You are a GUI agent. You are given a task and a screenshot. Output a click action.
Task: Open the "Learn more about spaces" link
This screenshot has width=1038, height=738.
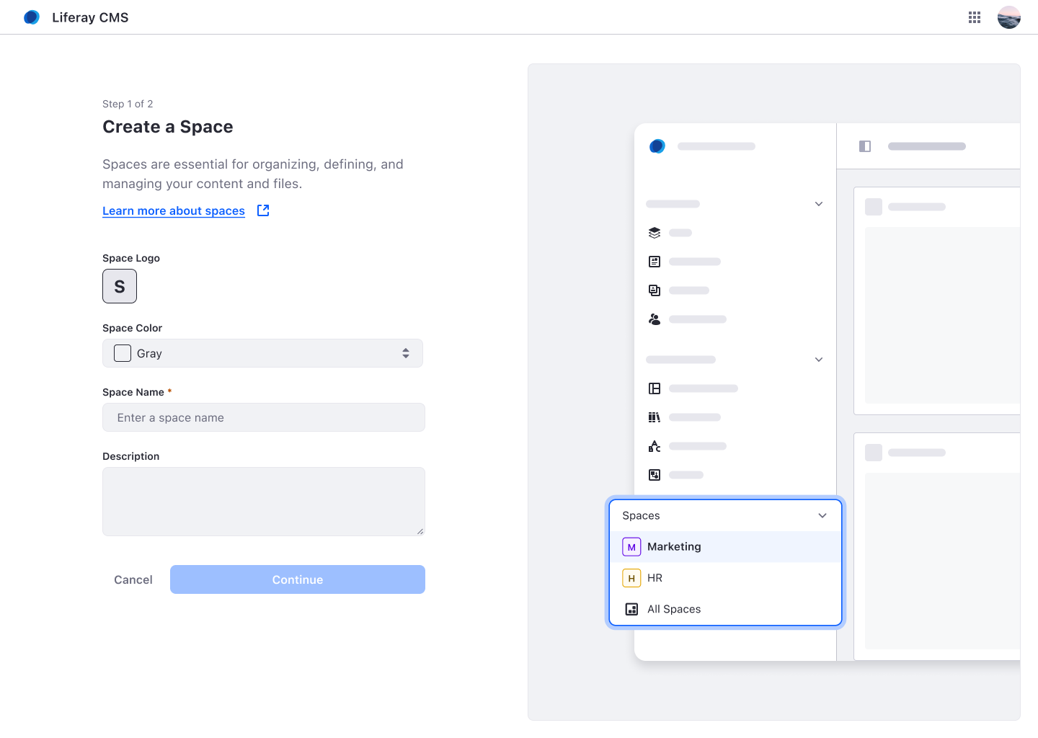(174, 210)
